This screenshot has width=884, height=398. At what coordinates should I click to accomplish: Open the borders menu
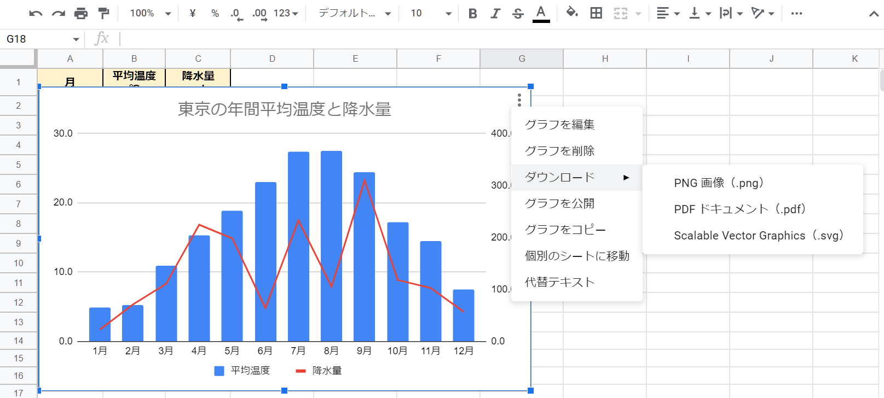(x=596, y=13)
